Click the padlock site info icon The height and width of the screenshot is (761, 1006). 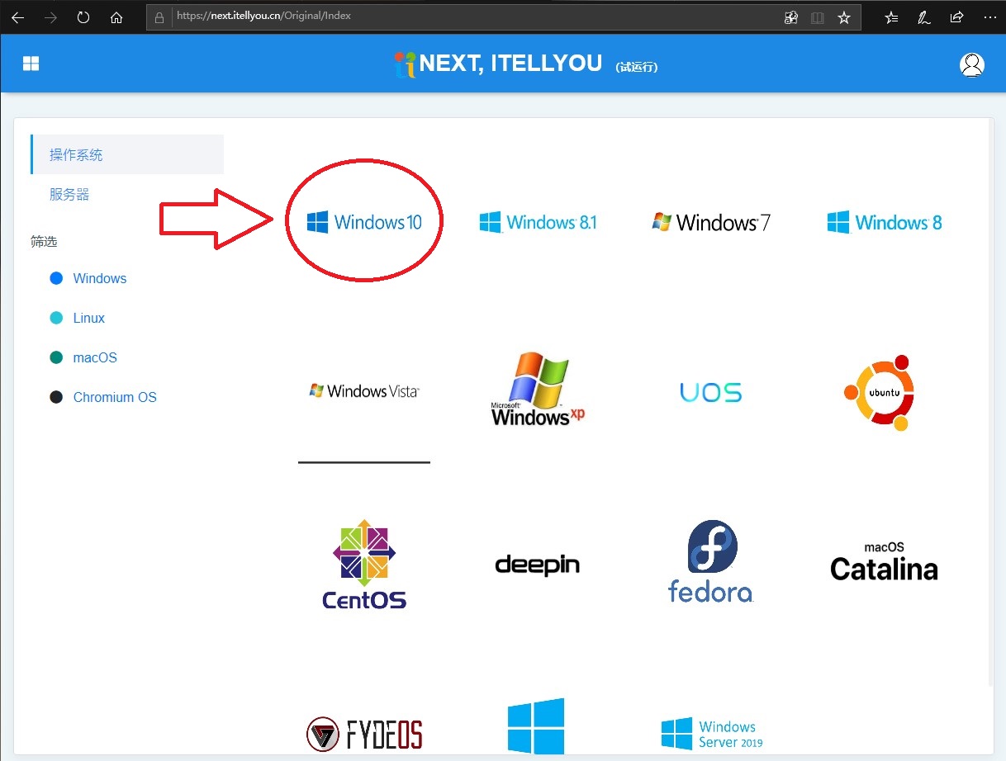[x=160, y=17]
